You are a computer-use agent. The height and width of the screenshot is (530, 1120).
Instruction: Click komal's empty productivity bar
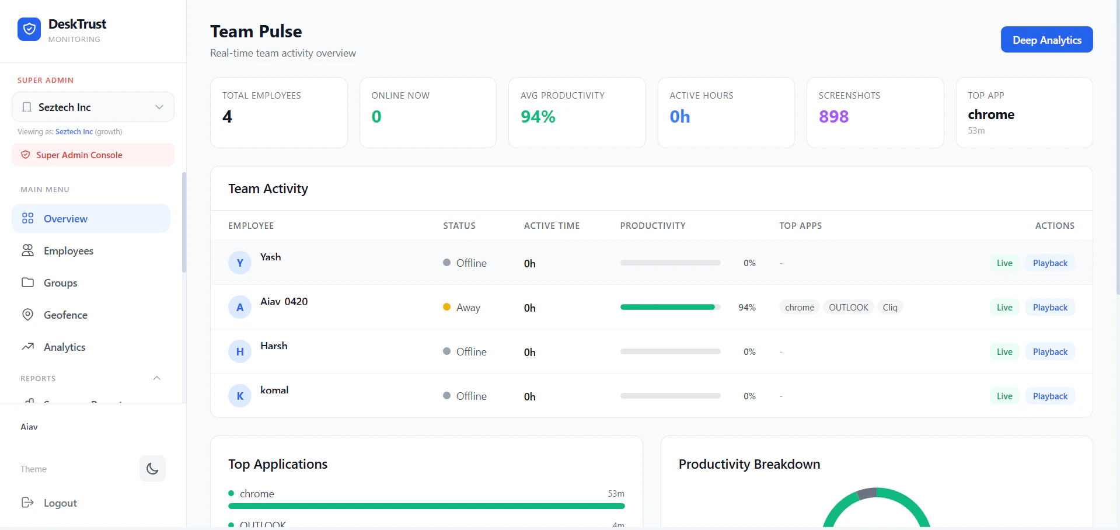coord(670,396)
